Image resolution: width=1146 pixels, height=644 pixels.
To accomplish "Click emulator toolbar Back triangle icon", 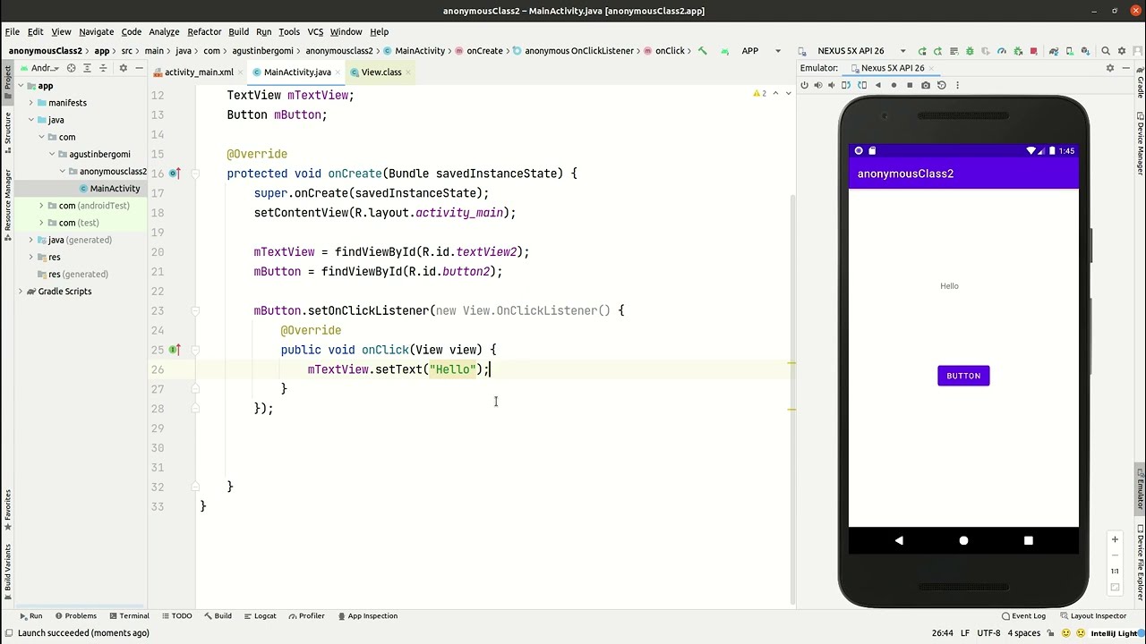I will coord(878,85).
